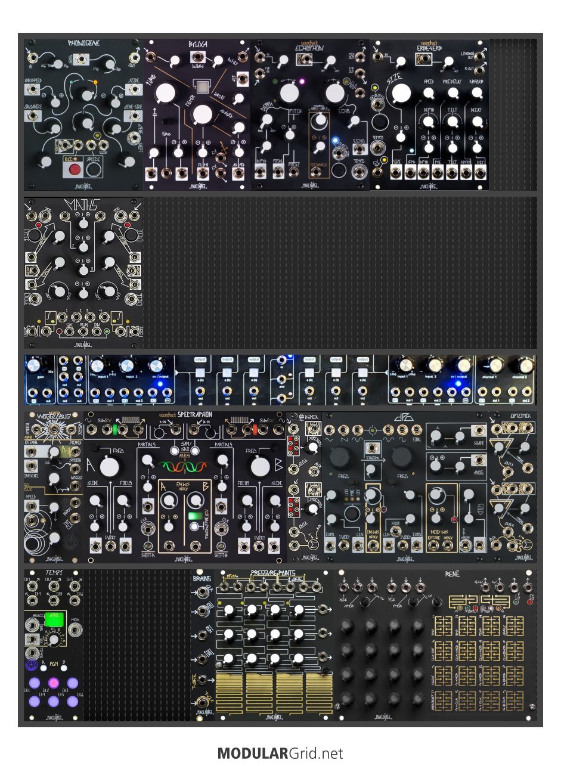
Task: Adjust the large ECHO knob on Echophon
Action: click(336, 93)
